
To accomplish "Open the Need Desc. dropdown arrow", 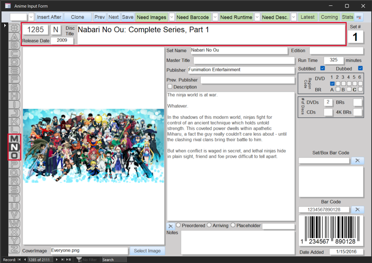I will [294, 17].
